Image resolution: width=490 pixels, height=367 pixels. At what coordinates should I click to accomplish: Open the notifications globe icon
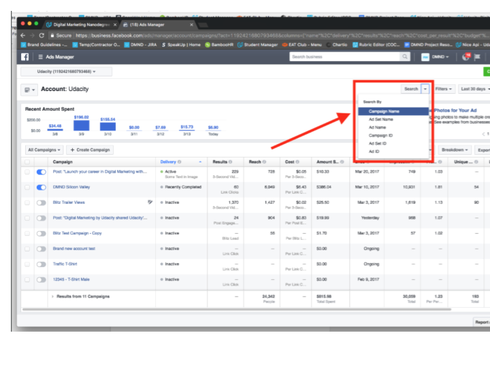pos(467,57)
